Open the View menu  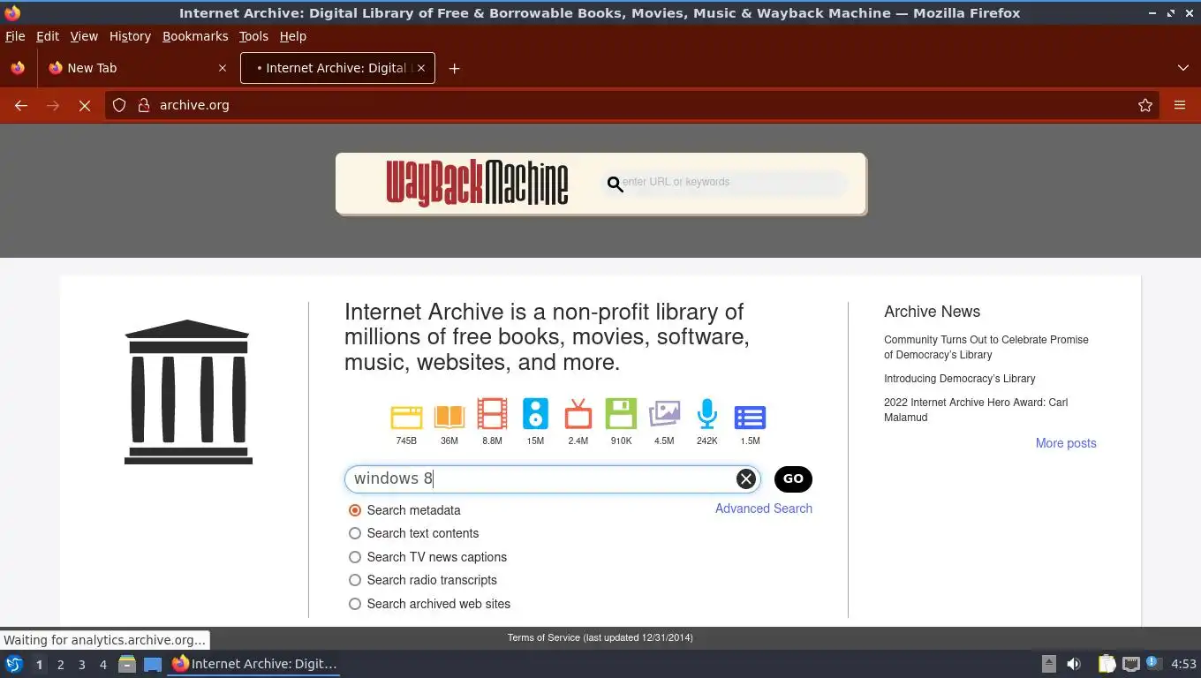point(84,36)
